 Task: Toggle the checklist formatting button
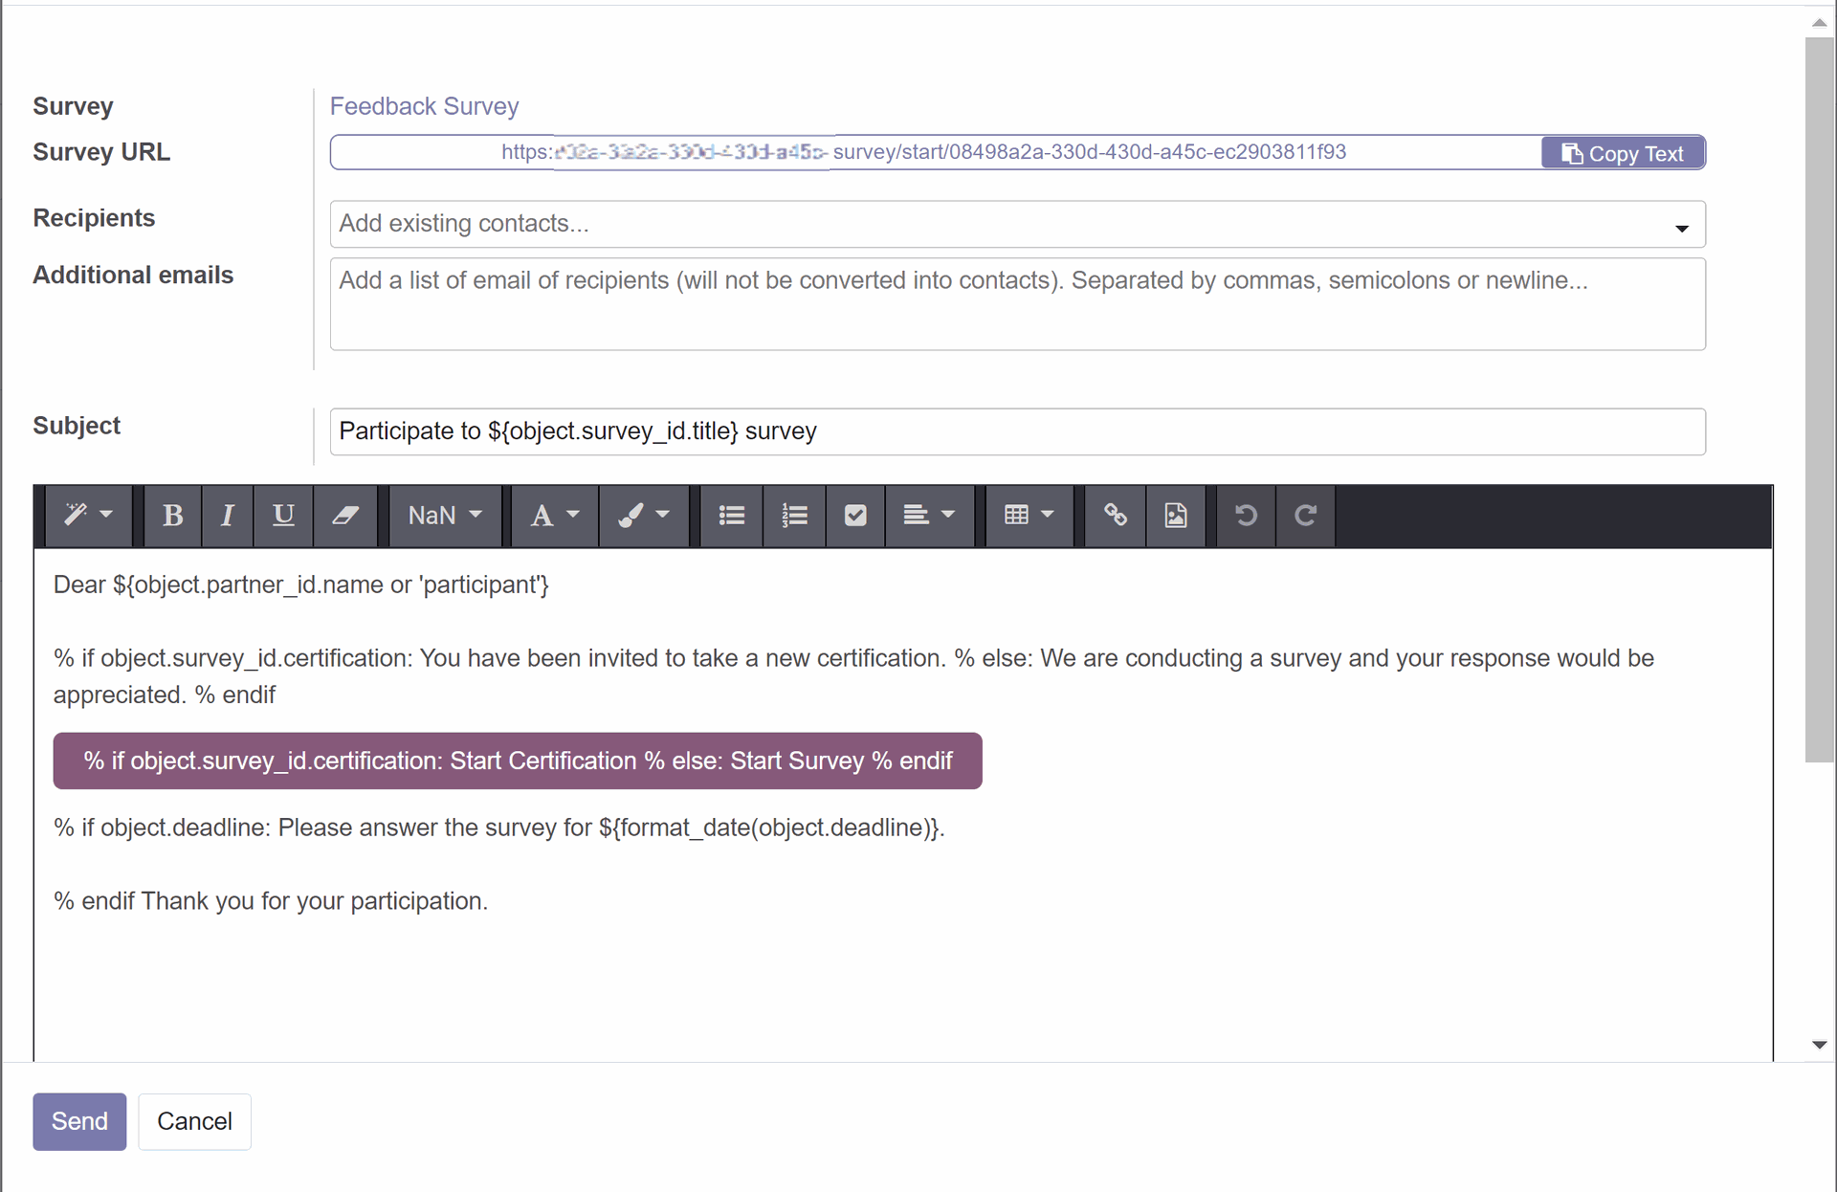tap(855, 516)
